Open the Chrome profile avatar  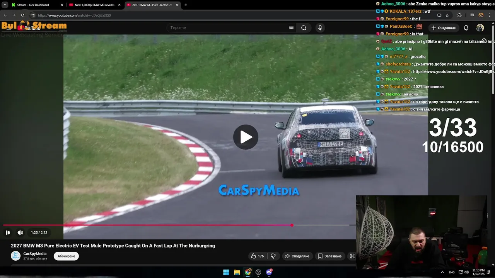pyautogui.click(x=481, y=15)
